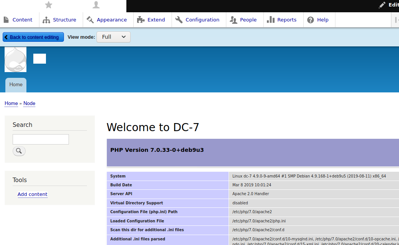Click the Scan this dir label
This screenshot has height=245, width=399.
(147, 230)
